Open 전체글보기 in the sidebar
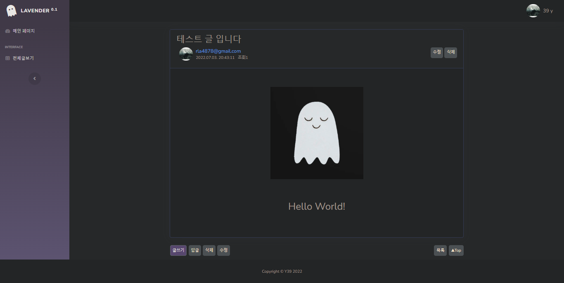 click(x=23, y=58)
